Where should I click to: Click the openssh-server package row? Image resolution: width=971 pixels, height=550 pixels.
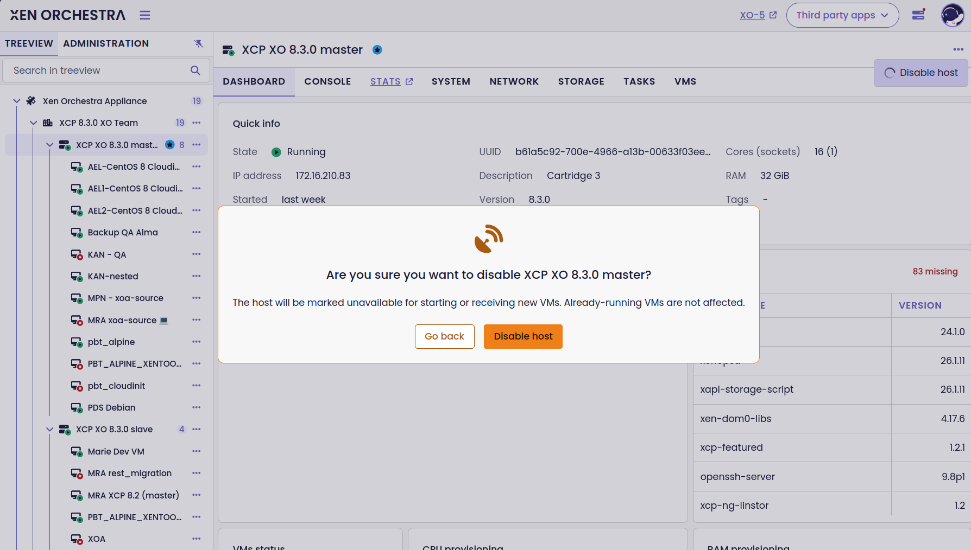(x=832, y=477)
